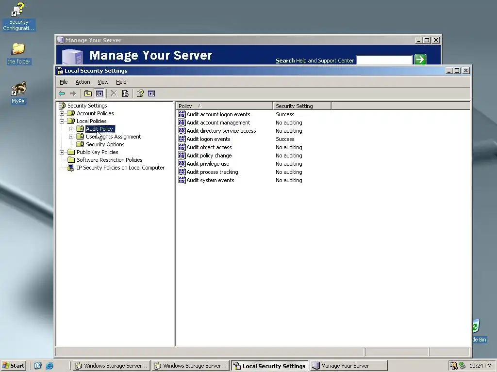Click the Success value for Audit logon events
This screenshot has width=497, height=372.
coord(285,139)
